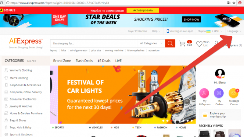Click the translate page icon in address bar
244x137 pixels.
[x=229, y=3]
